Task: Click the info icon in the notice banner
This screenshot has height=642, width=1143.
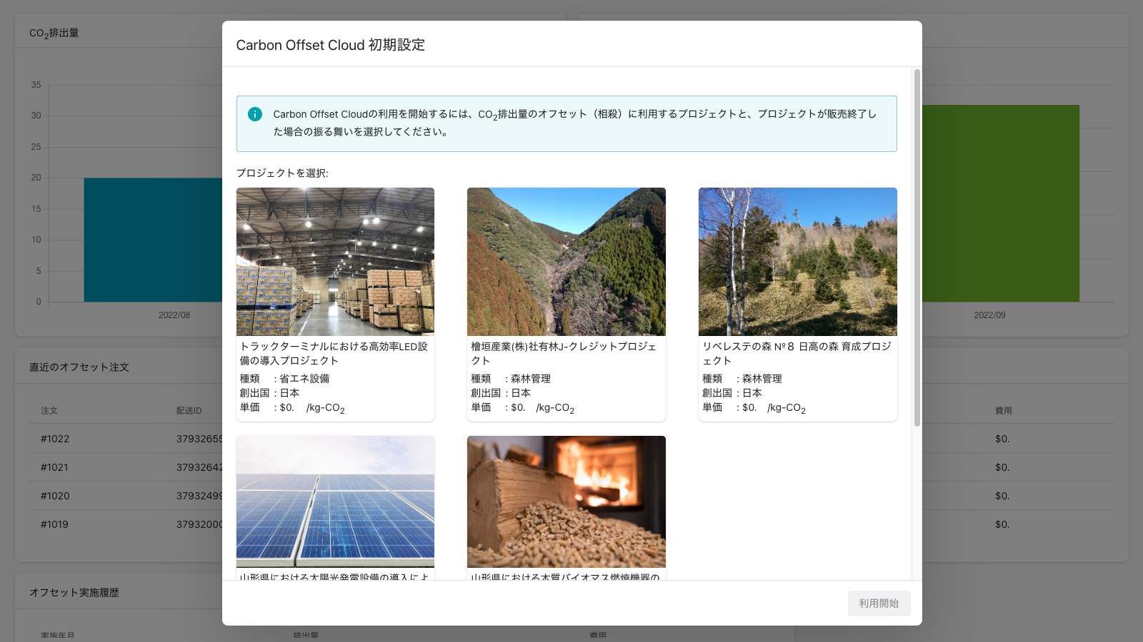Action: (x=254, y=113)
